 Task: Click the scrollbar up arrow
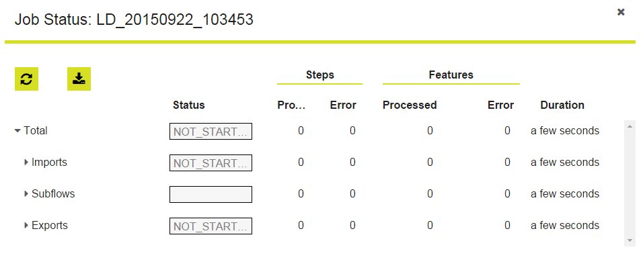[630, 126]
